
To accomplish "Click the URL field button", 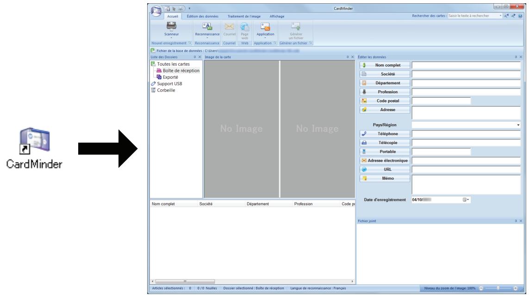I will coord(385,169).
